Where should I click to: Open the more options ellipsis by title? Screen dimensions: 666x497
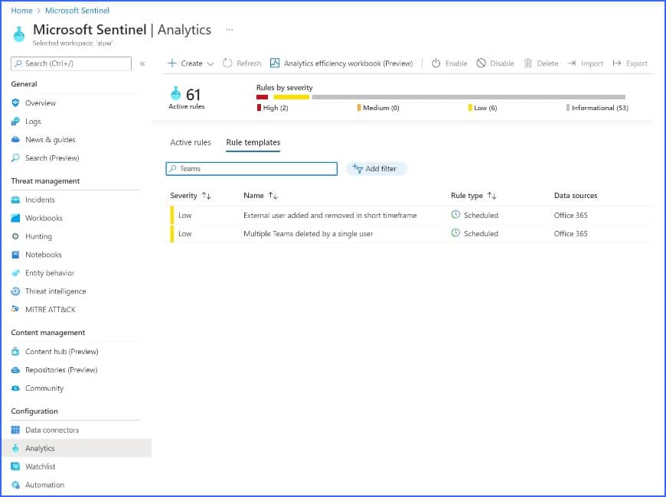tap(230, 30)
